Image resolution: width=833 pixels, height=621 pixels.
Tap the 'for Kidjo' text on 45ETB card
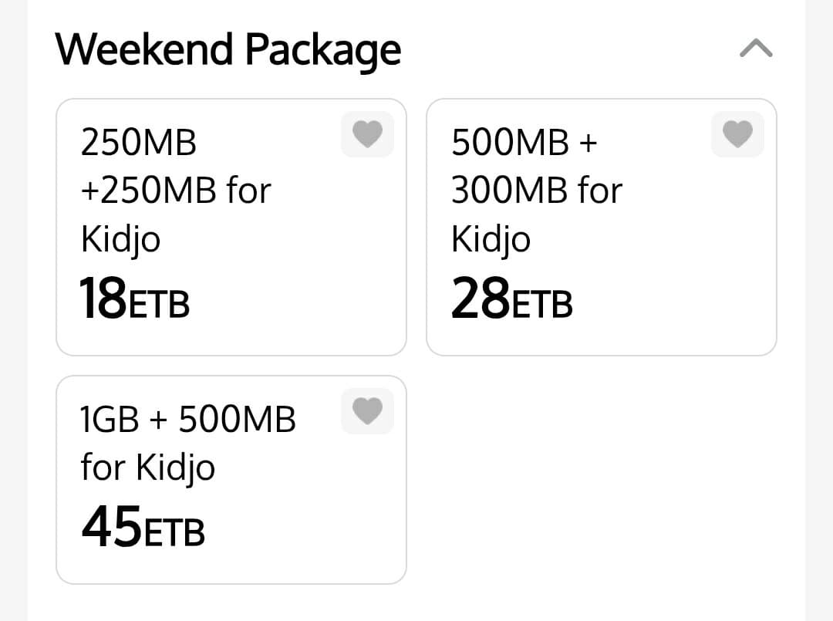tap(147, 468)
